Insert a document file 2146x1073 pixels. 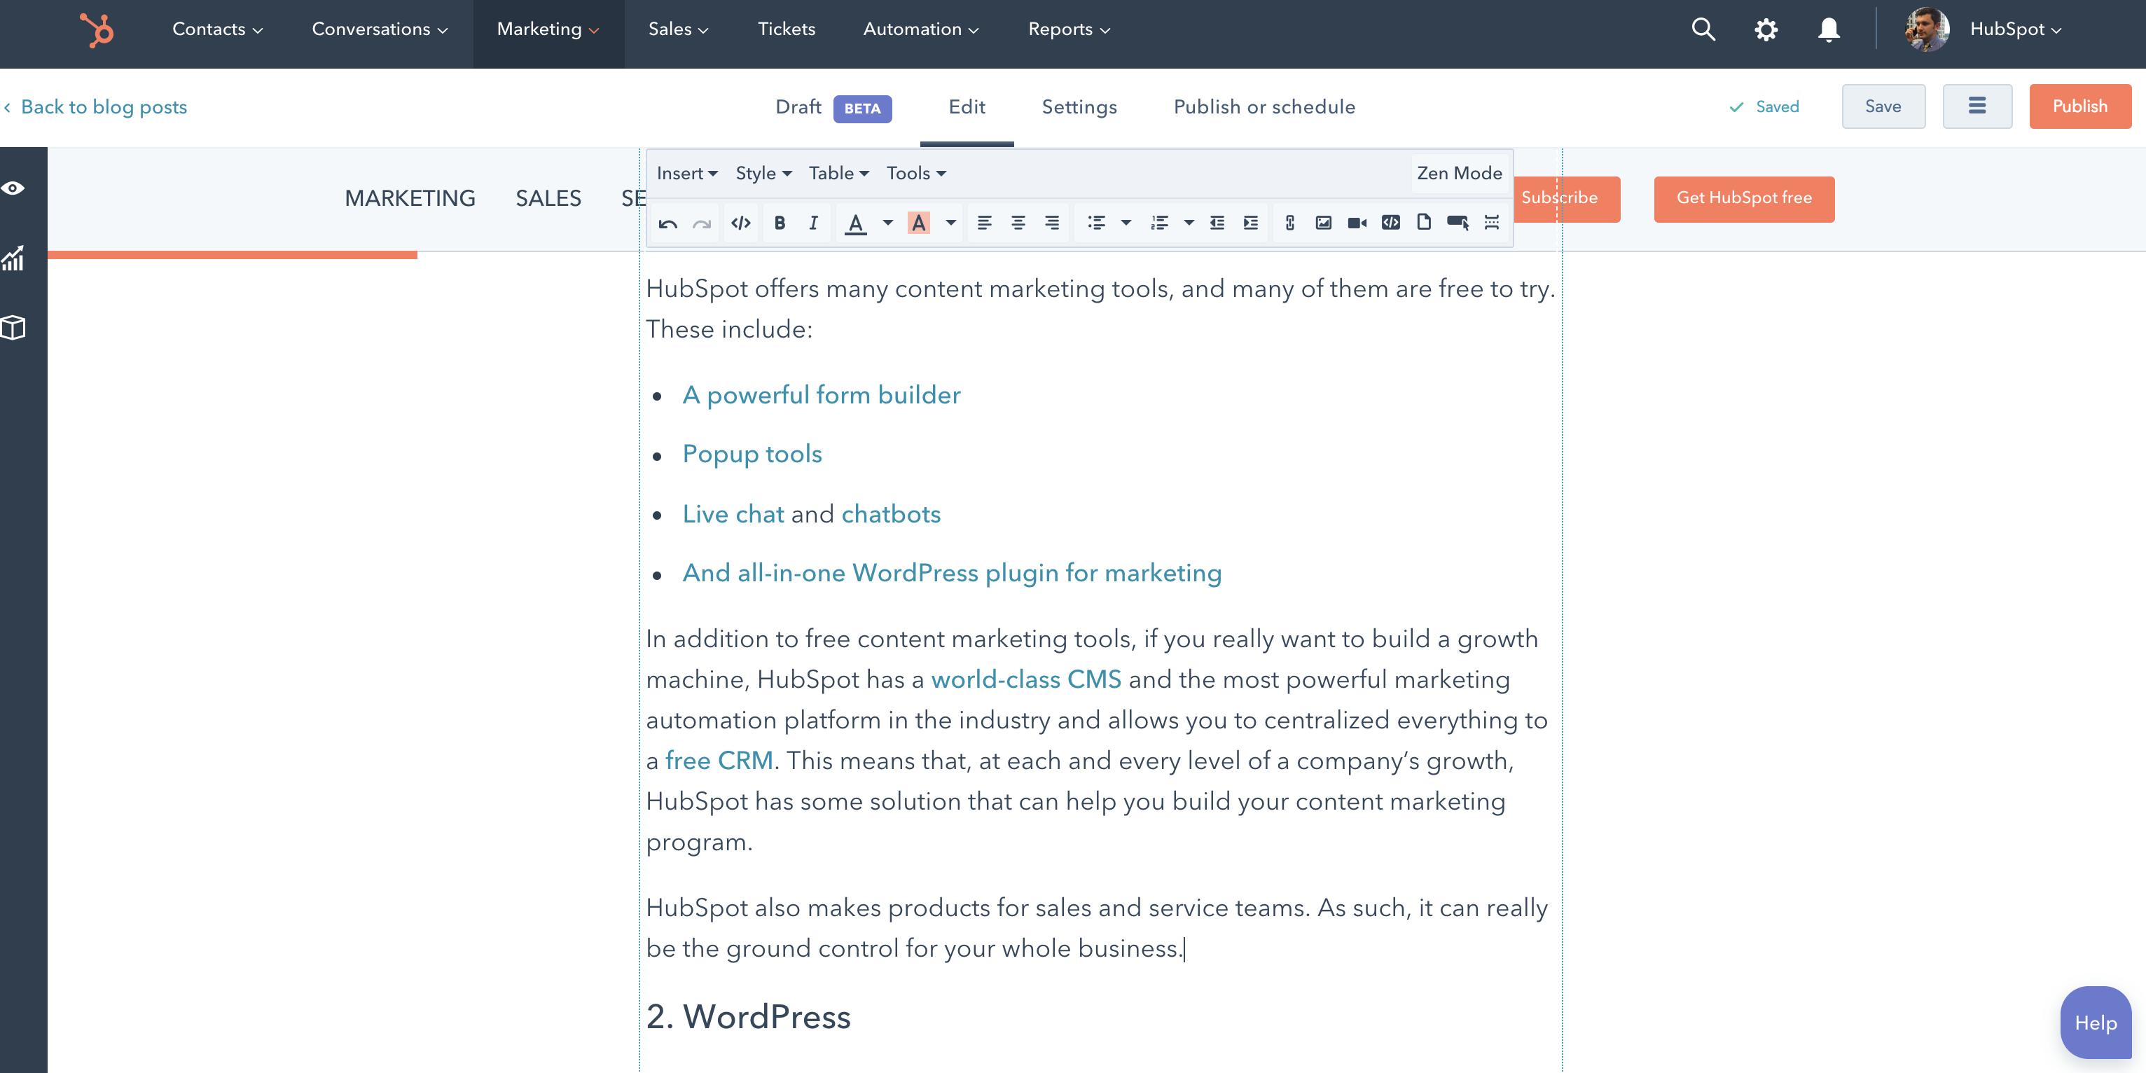click(x=1424, y=223)
